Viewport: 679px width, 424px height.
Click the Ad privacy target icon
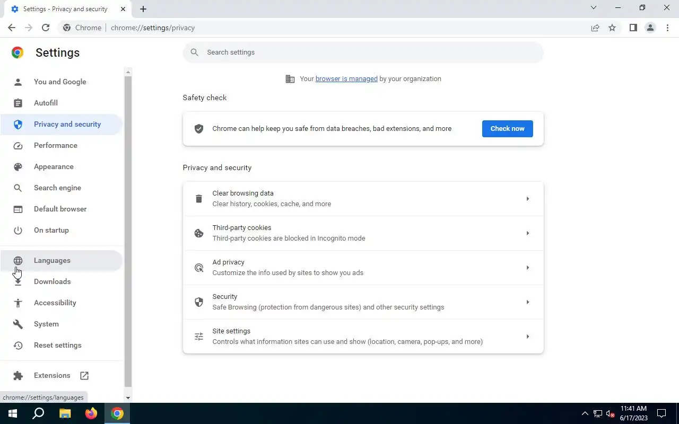click(x=199, y=268)
